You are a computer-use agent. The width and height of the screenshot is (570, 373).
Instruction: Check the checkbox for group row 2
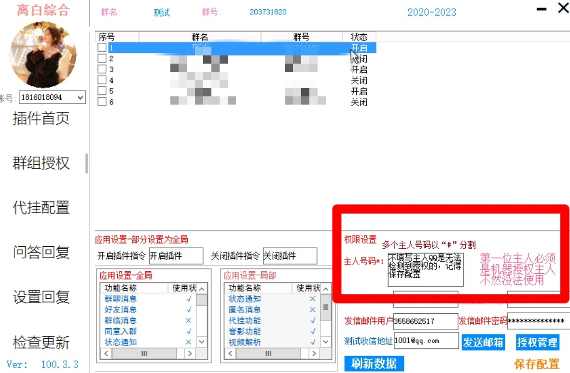101,57
